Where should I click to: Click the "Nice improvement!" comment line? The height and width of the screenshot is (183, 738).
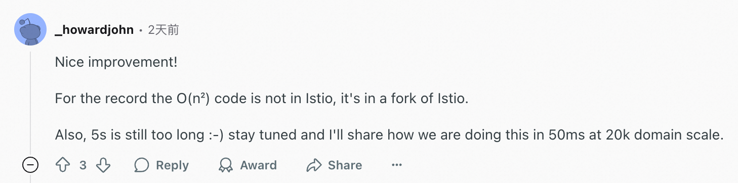(116, 63)
